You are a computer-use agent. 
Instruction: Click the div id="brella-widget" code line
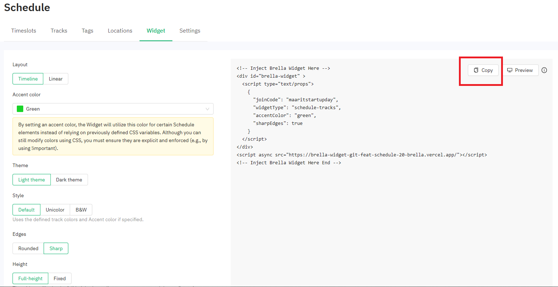(x=271, y=76)
